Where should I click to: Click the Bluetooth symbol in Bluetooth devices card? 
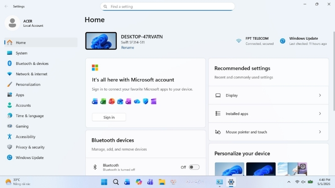click(95, 167)
